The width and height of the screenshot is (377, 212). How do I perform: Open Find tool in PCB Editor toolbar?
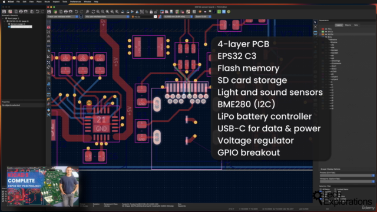pos(88,12)
